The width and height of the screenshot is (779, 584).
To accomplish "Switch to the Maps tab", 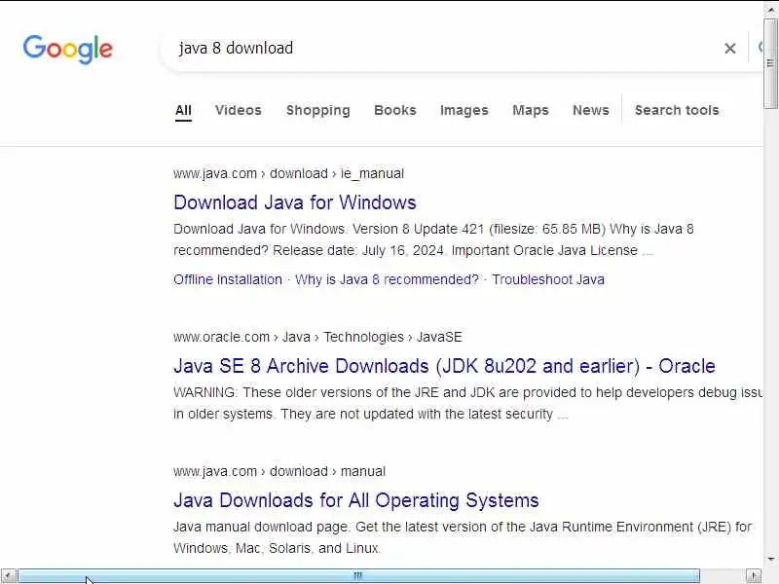I will pos(531,110).
